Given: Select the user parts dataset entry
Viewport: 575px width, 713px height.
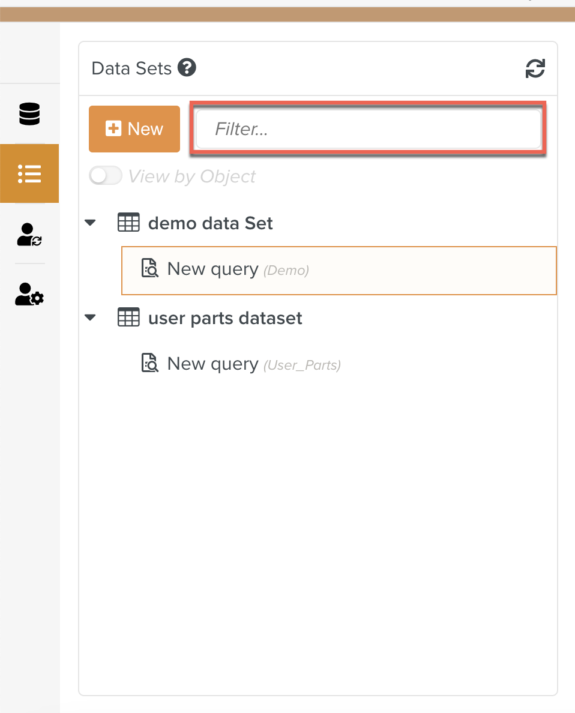Looking at the screenshot, I should pyautogui.click(x=225, y=318).
